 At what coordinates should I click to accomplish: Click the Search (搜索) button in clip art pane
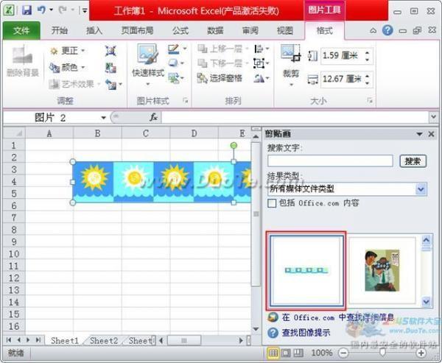(x=413, y=161)
